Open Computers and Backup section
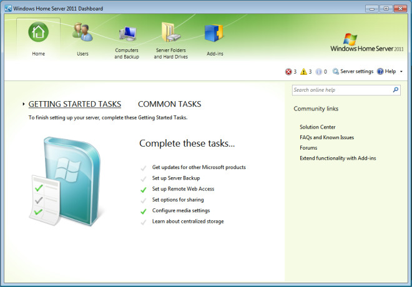The image size is (412, 287). tap(127, 41)
